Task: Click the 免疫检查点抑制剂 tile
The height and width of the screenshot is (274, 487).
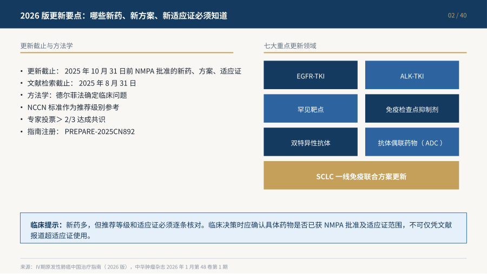Action: 412,109
